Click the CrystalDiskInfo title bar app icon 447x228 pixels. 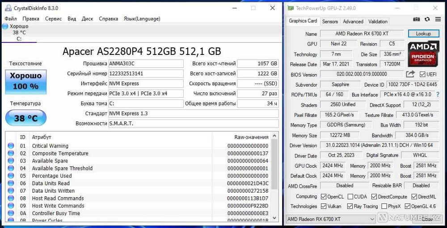[8, 8]
